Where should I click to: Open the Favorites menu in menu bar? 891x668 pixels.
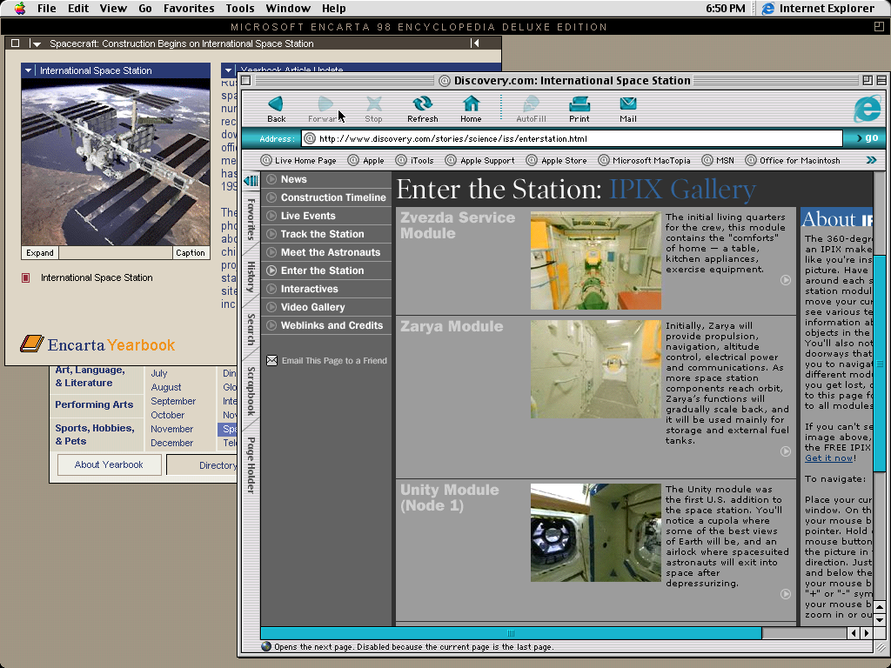(188, 9)
